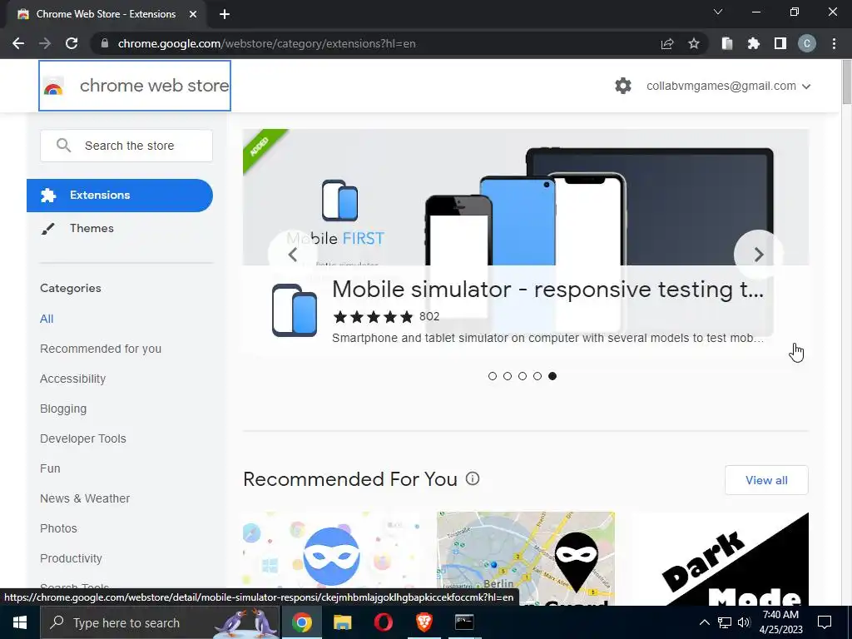Screen dimensions: 852x639
Task: Select the Extensions sidebar tab
Action: [120, 195]
